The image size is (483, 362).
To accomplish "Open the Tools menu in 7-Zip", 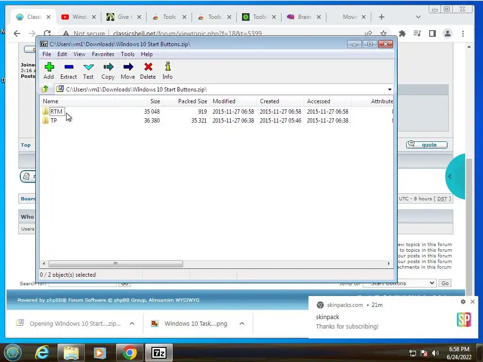I will (127, 54).
